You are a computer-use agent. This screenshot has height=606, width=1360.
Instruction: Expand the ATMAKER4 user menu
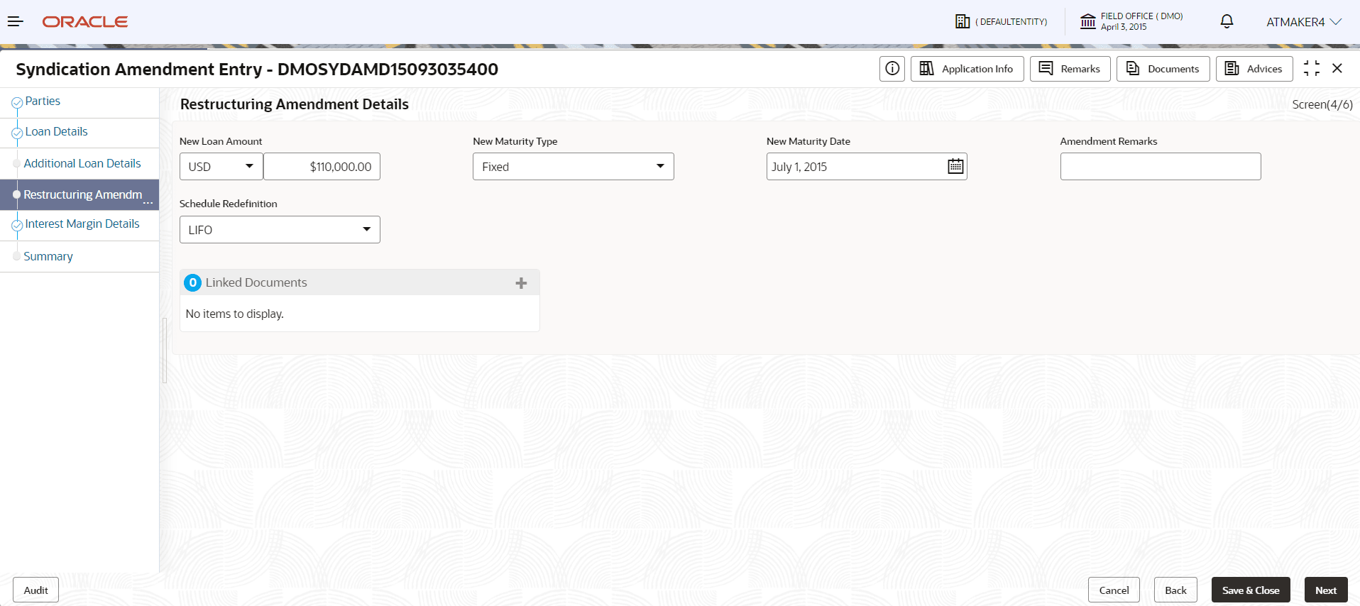point(1304,22)
